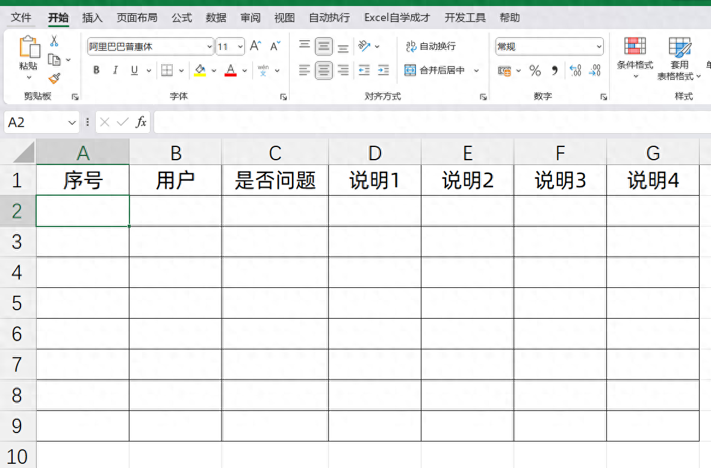Click the text orientation icon
The image size is (711, 468).
point(364,46)
